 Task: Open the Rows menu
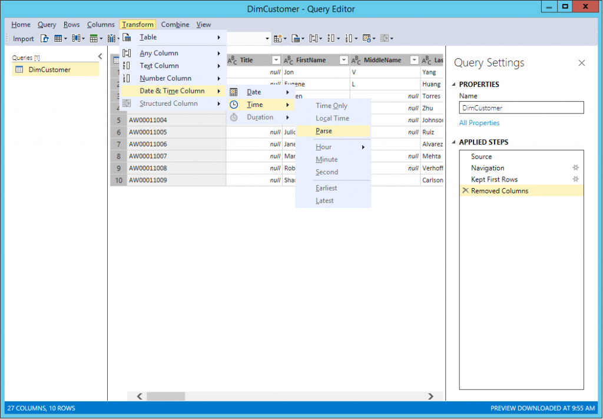tap(71, 25)
